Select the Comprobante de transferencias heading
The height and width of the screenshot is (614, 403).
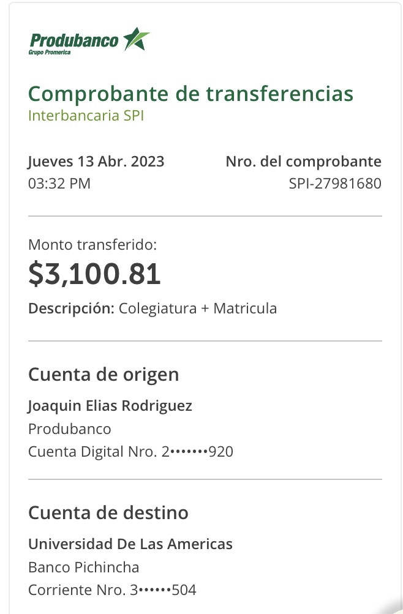(x=190, y=94)
